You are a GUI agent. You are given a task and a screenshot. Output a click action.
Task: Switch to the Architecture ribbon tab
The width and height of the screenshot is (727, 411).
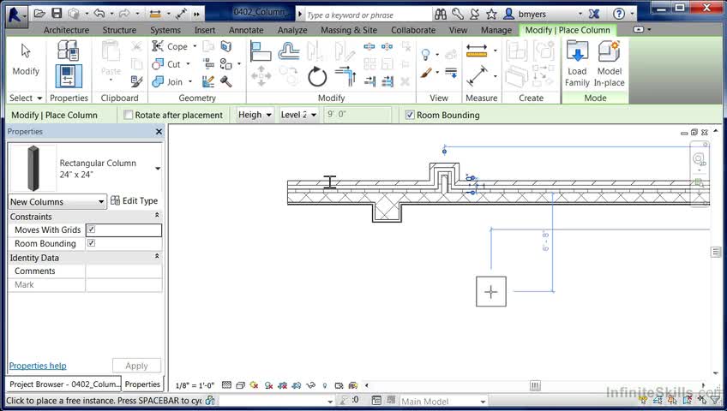click(66, 30)
